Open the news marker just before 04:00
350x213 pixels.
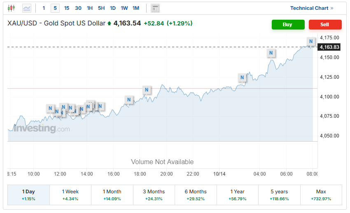[242, 77]
